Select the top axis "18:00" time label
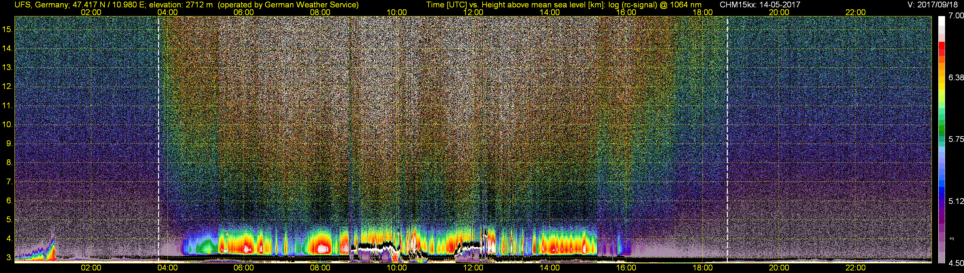The width and height of the screenshot is (964, 273). [x=702, y=12]
